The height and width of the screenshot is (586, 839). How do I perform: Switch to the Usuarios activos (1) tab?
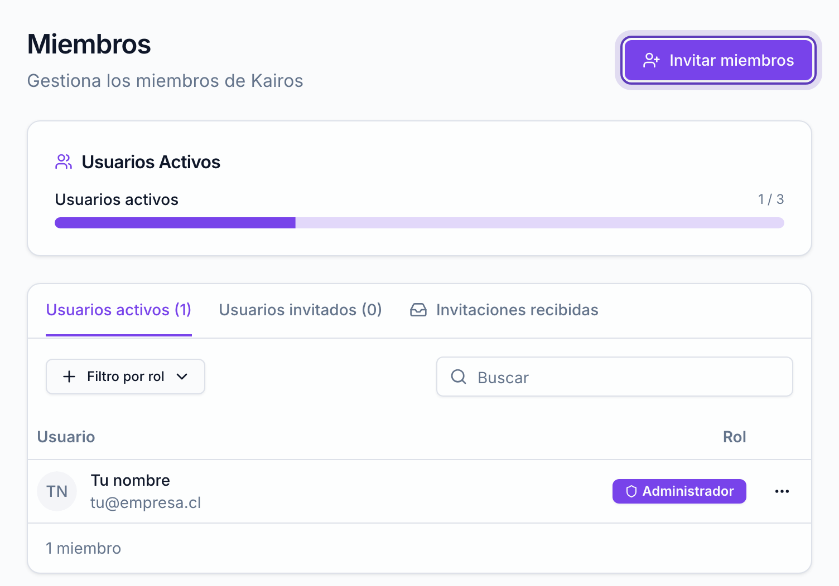(x=119, y=310)
